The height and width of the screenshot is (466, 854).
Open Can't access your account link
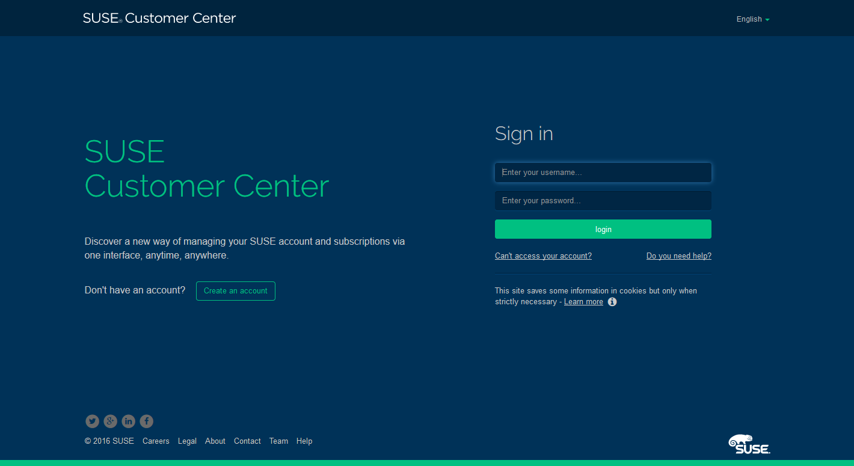point(543,256)
